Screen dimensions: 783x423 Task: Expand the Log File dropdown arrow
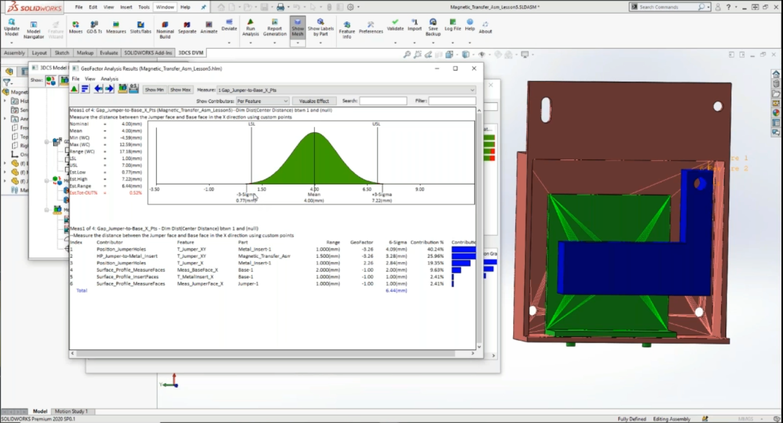click(453, 42)
